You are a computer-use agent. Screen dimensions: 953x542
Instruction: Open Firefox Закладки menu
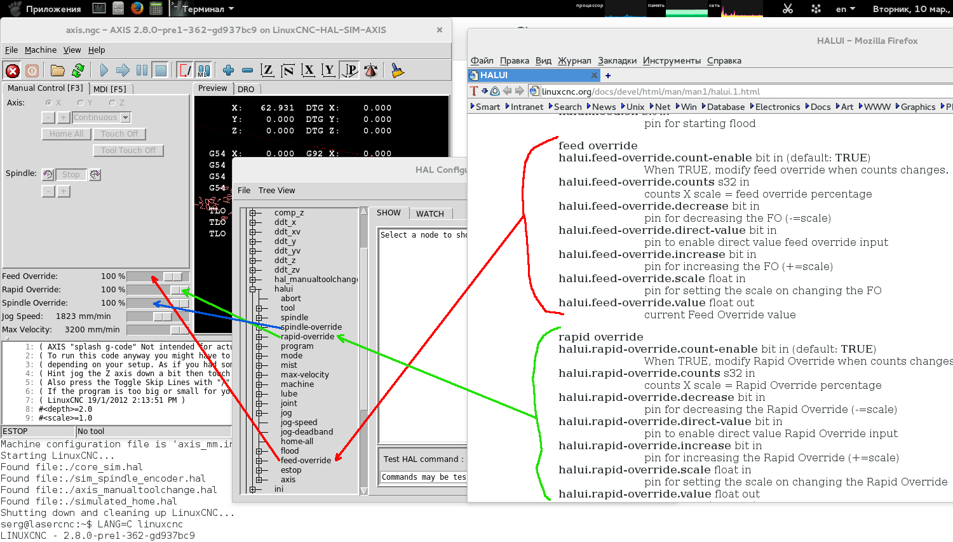617,61
